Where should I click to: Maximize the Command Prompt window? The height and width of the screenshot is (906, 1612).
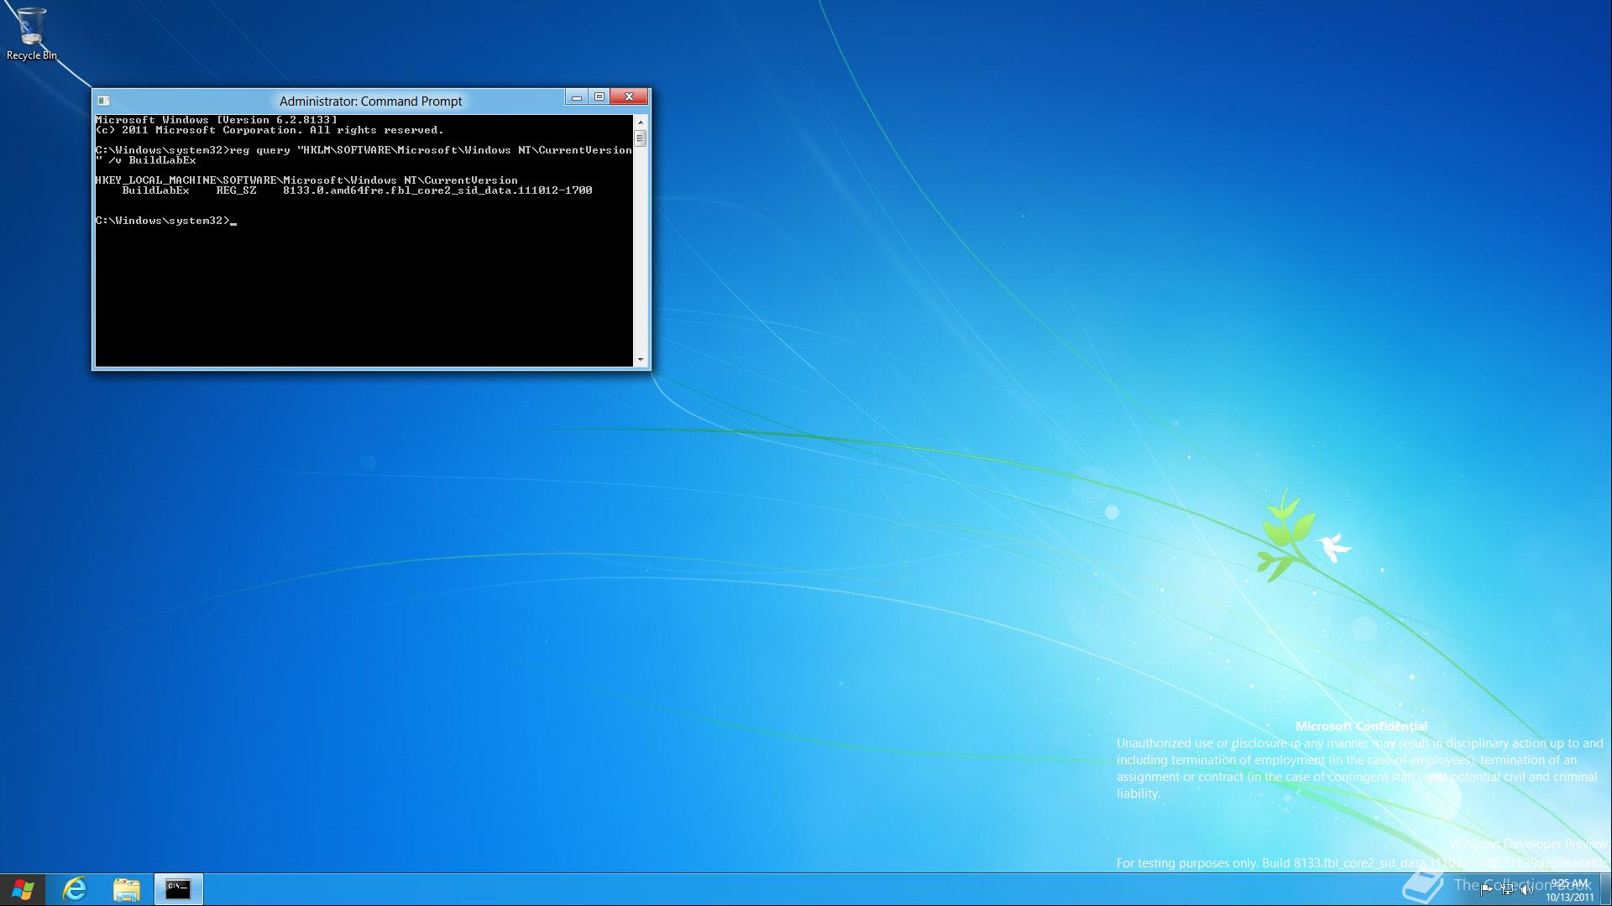point(599,97)
